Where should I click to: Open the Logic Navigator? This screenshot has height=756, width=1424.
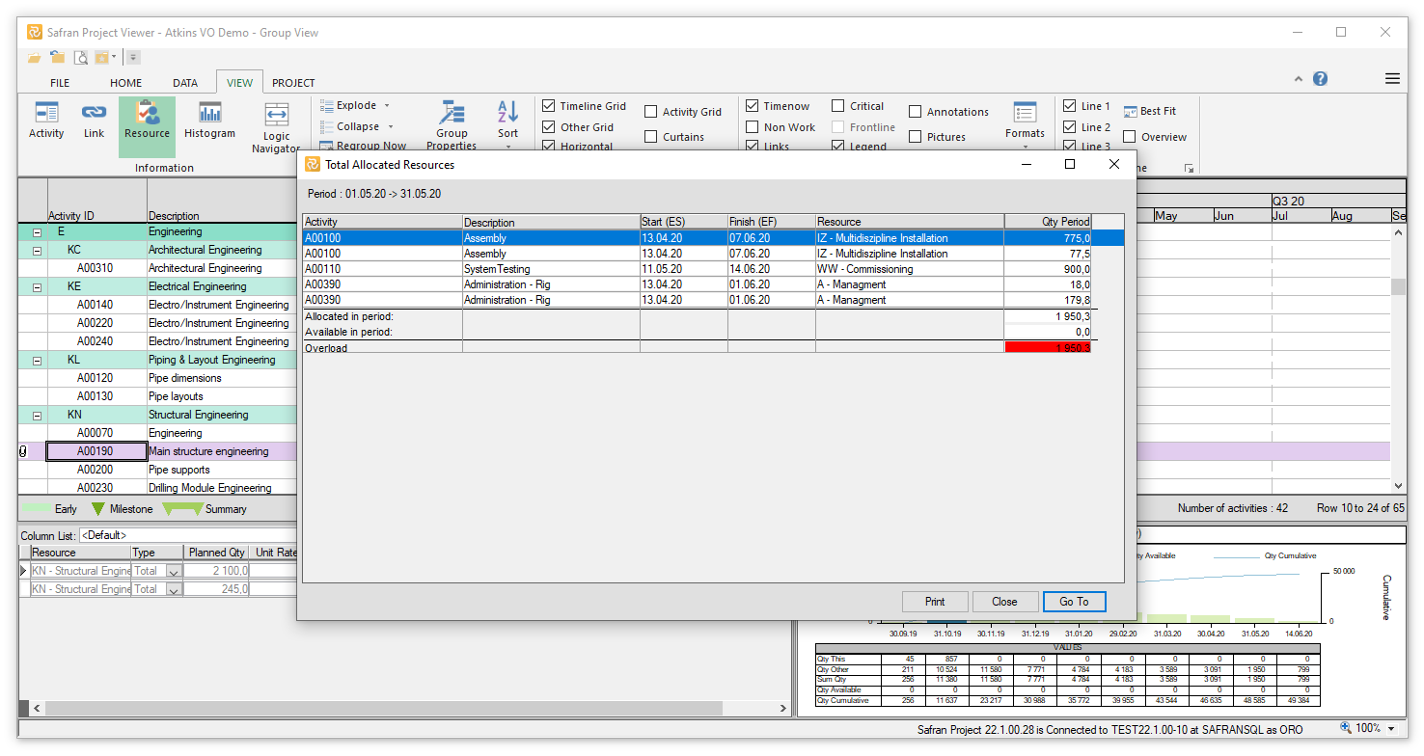tap(276, 125)
